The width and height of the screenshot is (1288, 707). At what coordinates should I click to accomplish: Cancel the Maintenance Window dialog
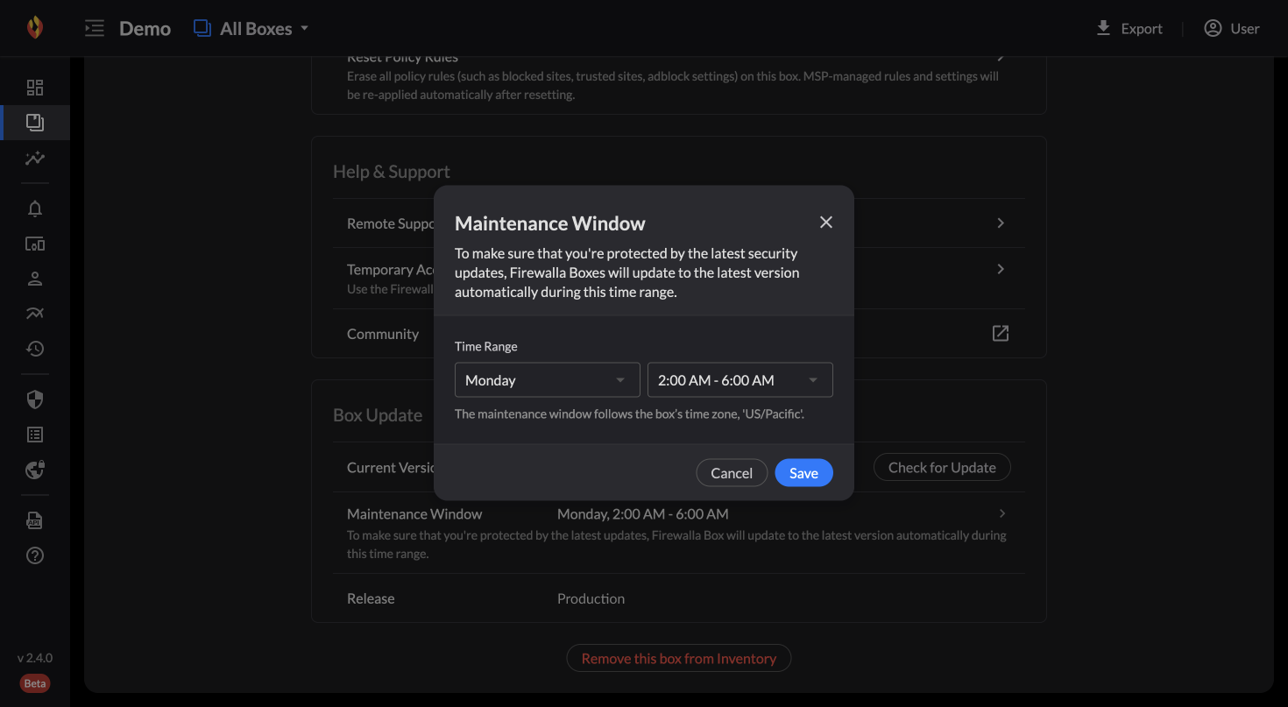click(x=732, y=473)
